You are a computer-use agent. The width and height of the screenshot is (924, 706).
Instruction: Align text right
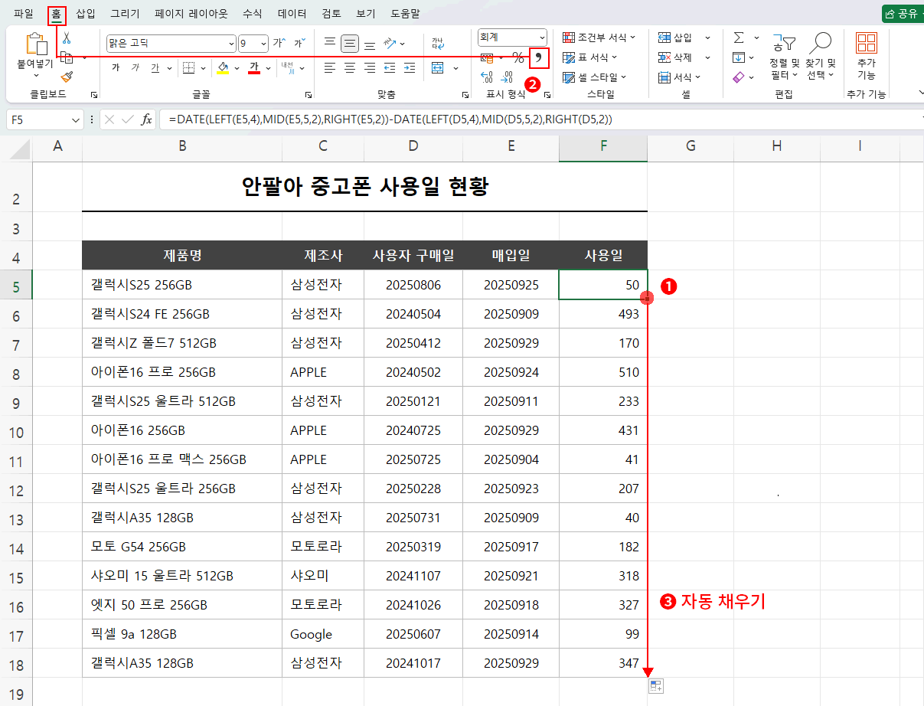pyautogui.click(x=370, y=68)
